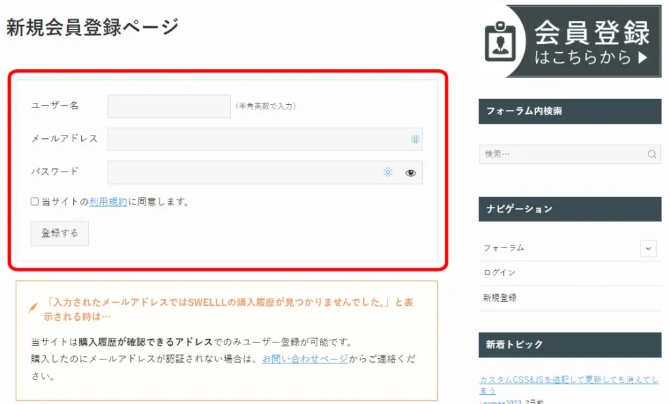Show the password with the eye icon

410,173
